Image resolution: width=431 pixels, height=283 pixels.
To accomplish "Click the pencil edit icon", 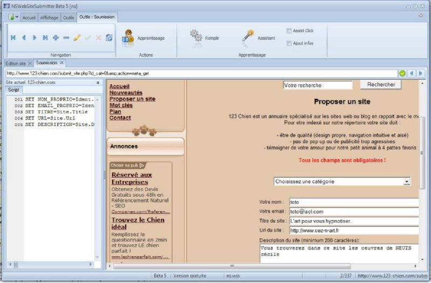I will [x=77, y=38].
